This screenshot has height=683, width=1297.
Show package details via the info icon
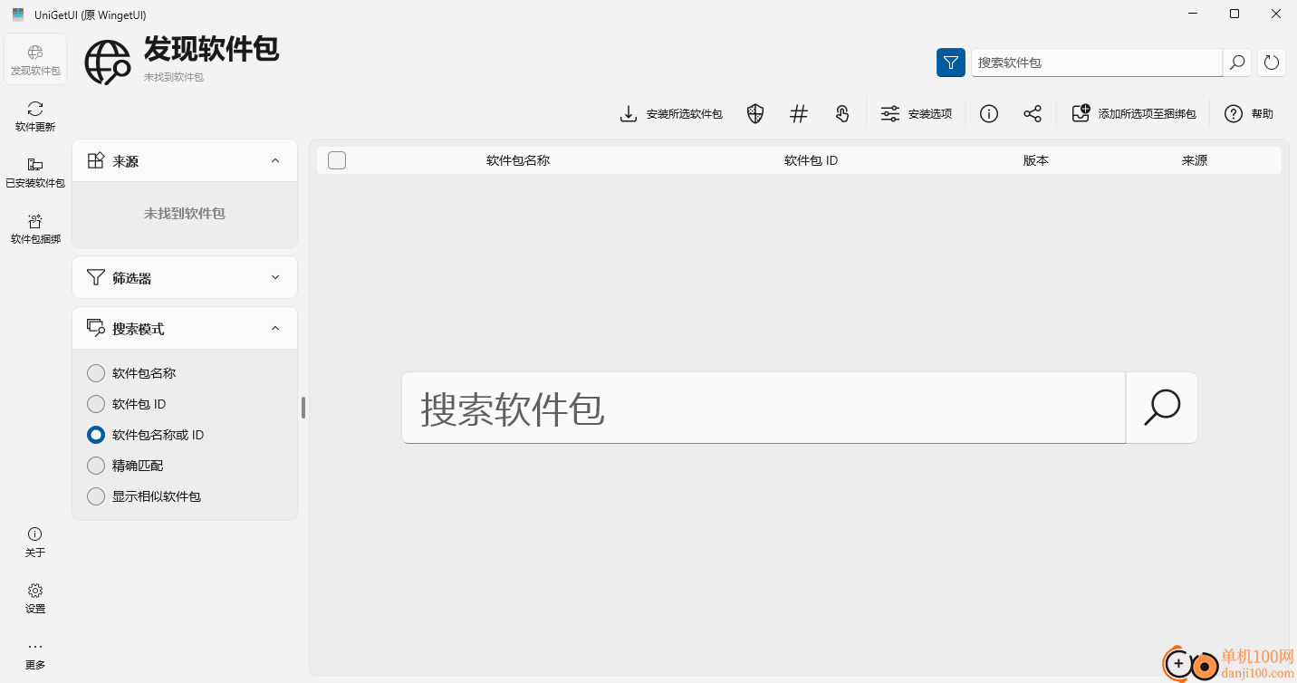pos(989,114)
